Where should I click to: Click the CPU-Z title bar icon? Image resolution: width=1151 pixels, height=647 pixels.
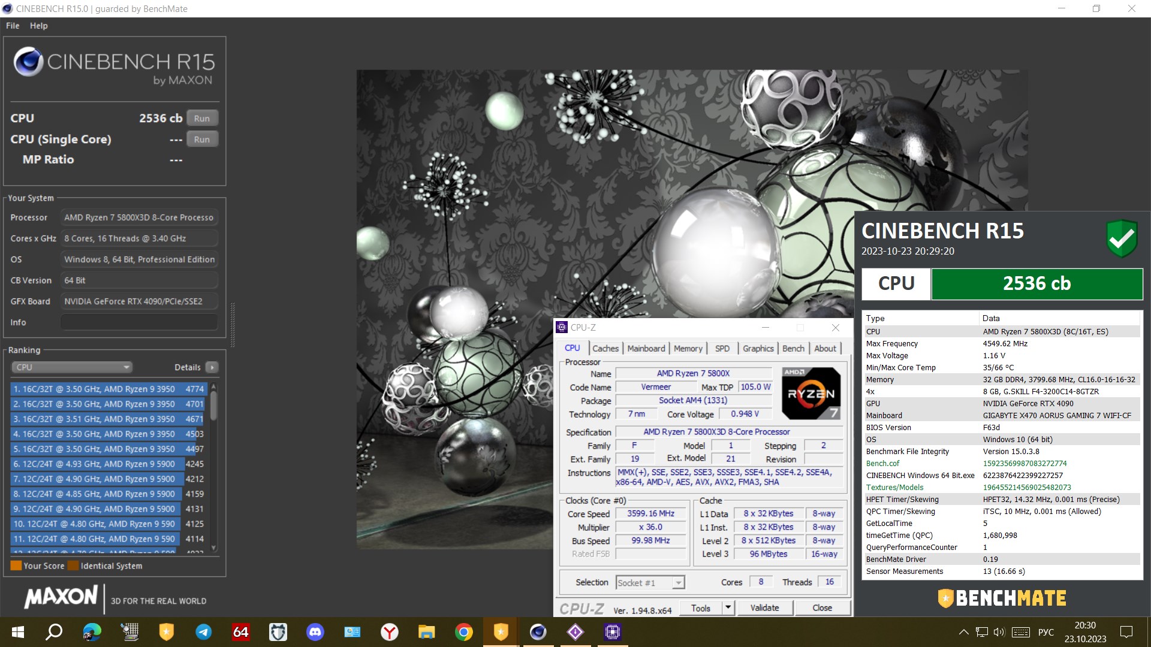(562, 327)
